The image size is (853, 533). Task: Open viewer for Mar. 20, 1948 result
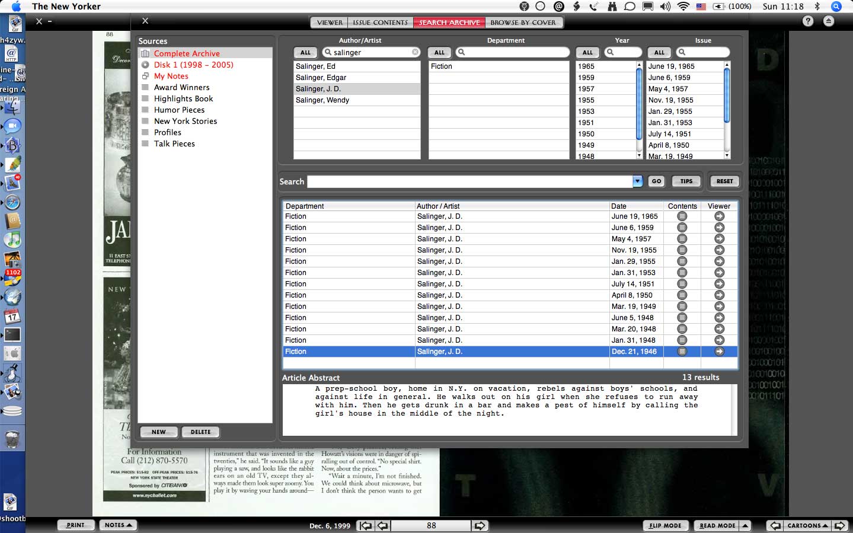point(719,329)
